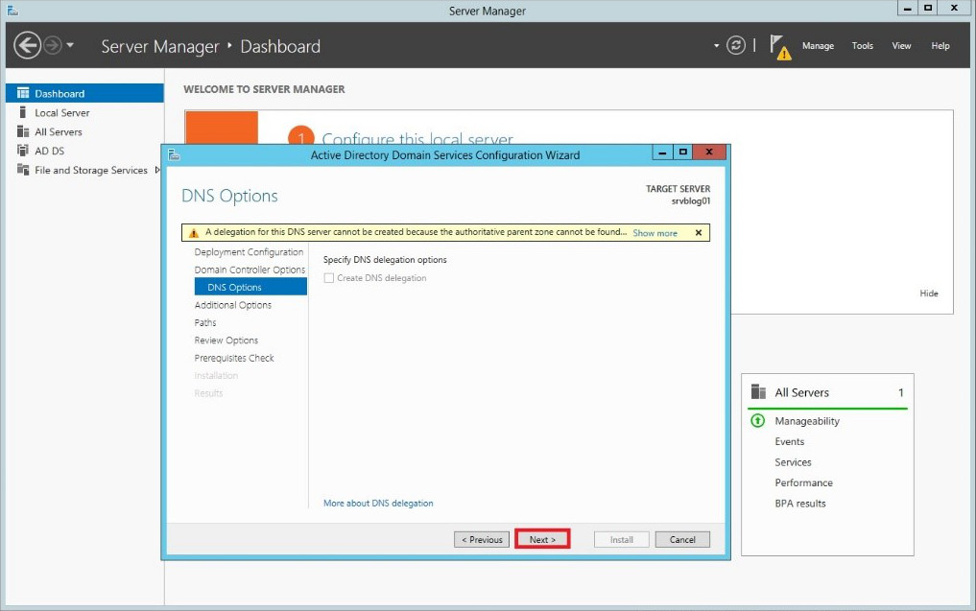Select File and Storage Services item
Viewport: 976px width, 611px height.
91,170
